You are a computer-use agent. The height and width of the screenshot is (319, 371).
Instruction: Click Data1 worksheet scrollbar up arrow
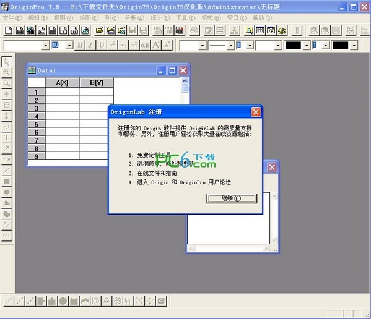[x=185, y=81]
